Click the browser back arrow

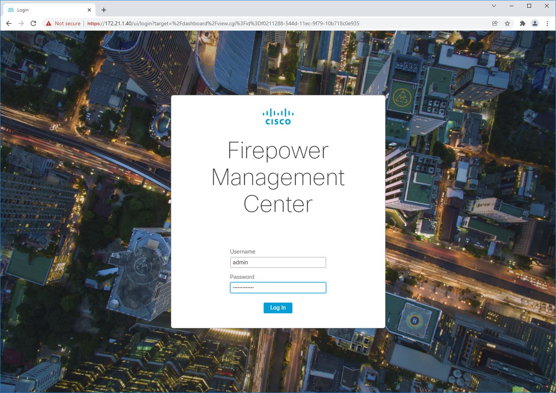[9, 23]
